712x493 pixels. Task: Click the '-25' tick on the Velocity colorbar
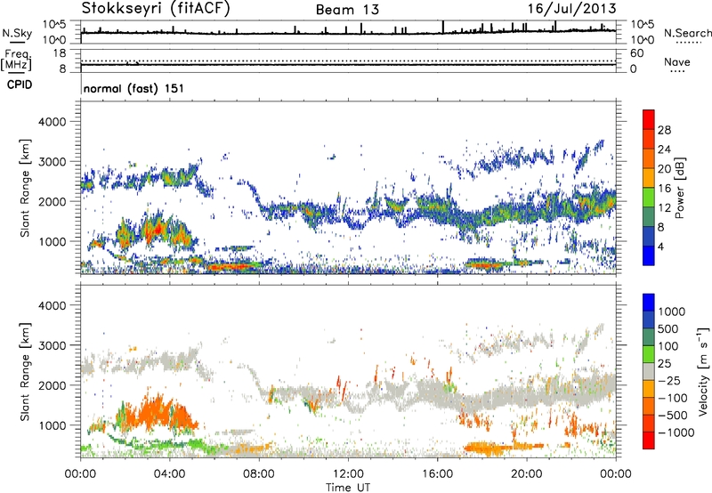click(669, 380)
